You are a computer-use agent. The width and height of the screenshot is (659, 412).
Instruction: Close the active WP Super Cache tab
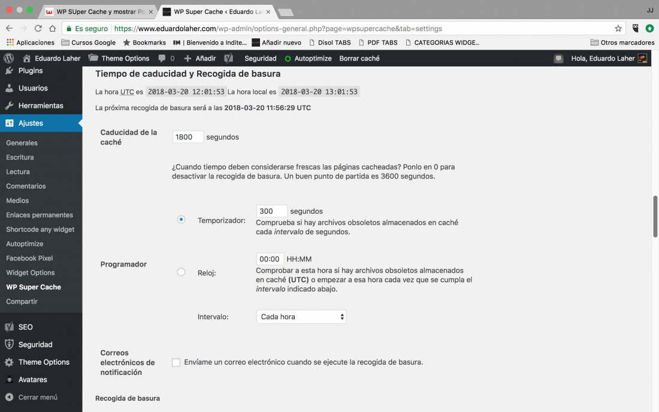268,12
